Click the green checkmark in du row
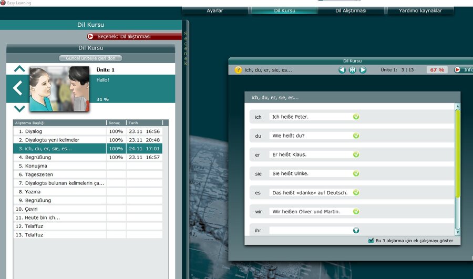Screen dimensions: 473x279 356,136
